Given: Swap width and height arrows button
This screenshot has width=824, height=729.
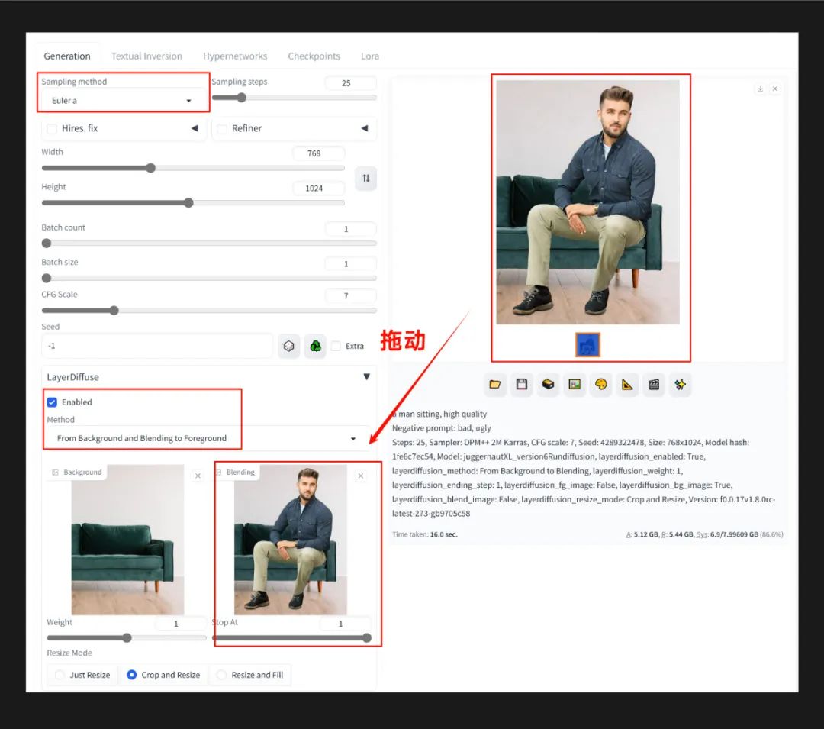Looking at the screenshot, I should (365, 178).
